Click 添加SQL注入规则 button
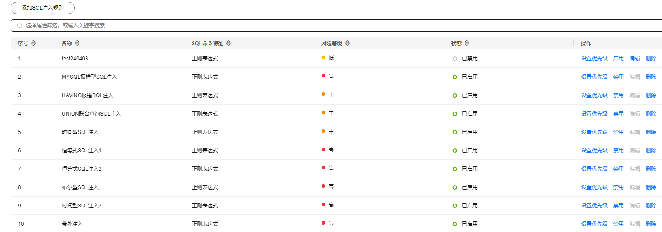The image size is (662, 232). coord(43,8)
